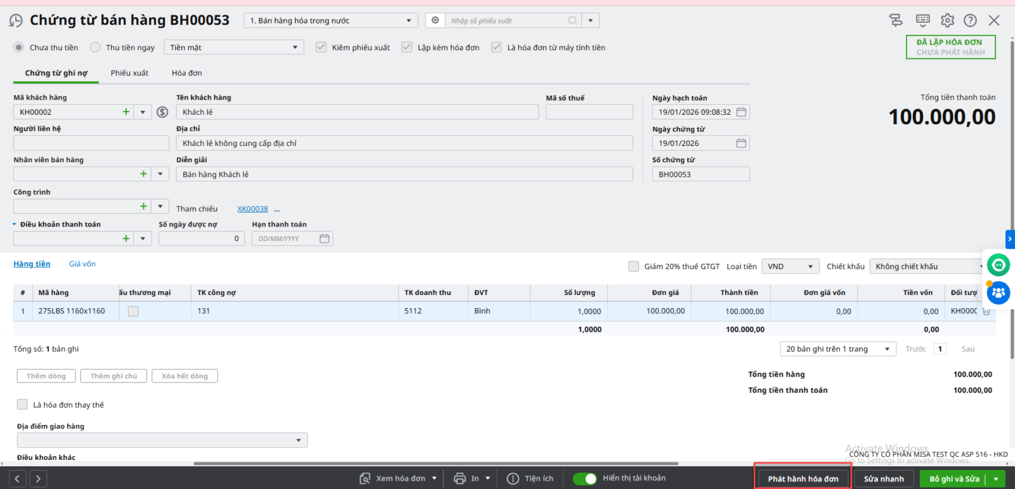Toggle the Hiển thị tài khoản switch
The height and width of the screenshot is (489, 1015).
(x=585, y=479)
